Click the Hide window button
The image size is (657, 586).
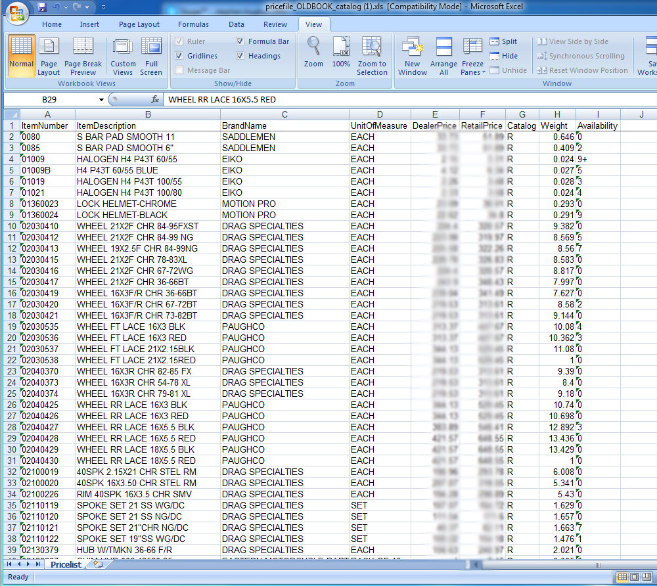click(504, 56)
